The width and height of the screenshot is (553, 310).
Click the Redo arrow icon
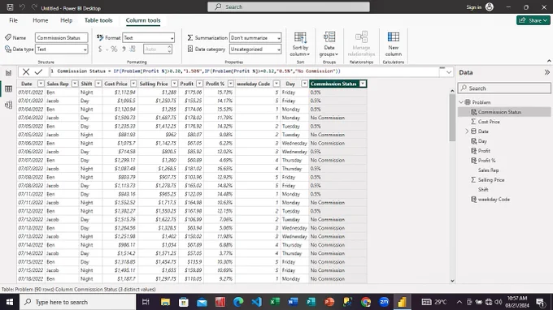click(x=34, y=7)
